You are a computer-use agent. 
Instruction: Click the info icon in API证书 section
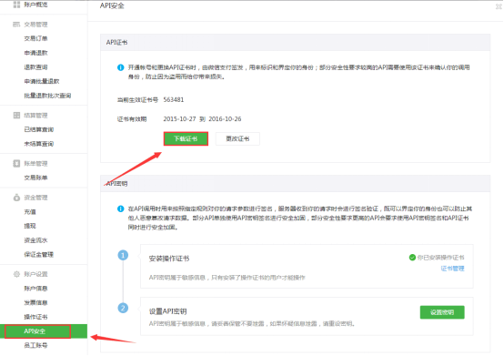120,67
